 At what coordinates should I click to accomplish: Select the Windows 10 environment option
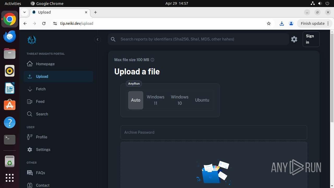[180, 100]
